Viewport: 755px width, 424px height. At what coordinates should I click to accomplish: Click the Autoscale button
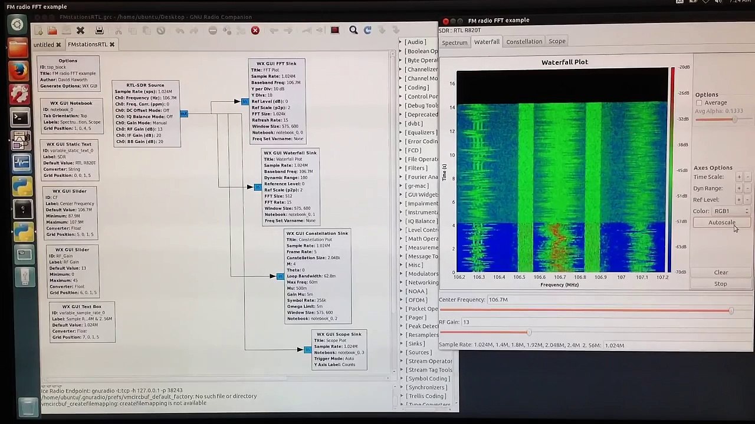[x=722, y=223]
